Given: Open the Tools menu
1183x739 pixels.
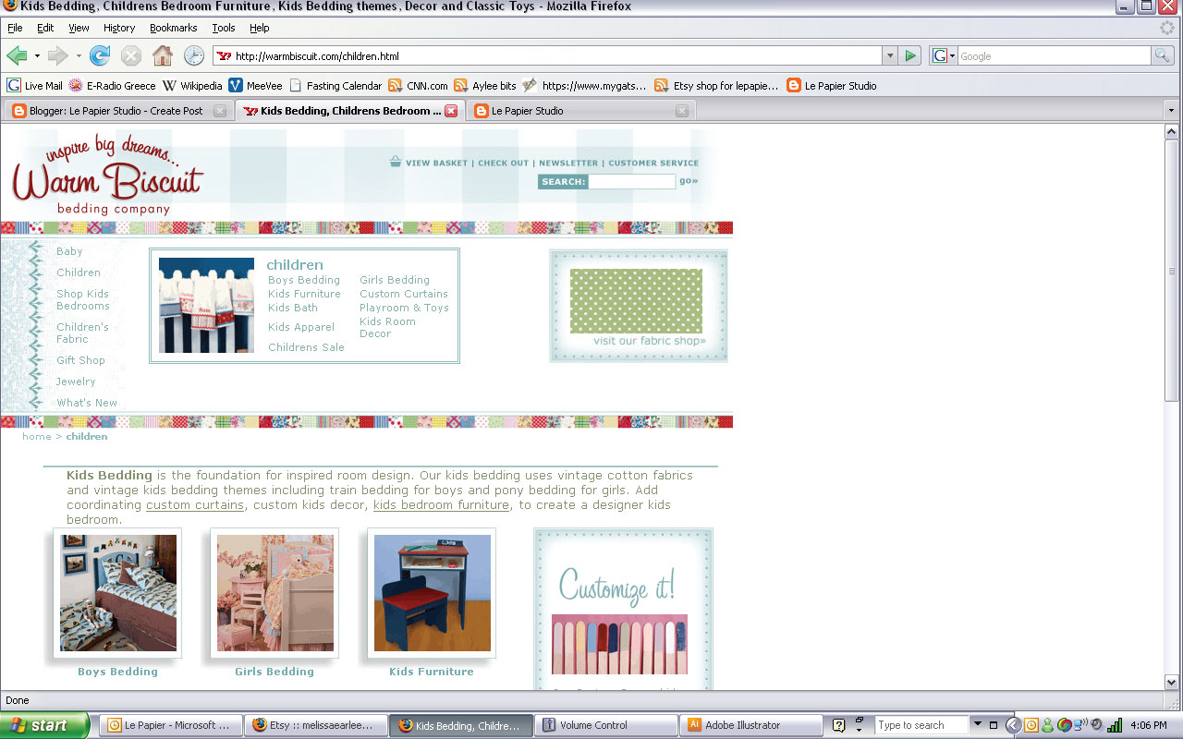Looking at the screenshot, I should tap(224, 28).
